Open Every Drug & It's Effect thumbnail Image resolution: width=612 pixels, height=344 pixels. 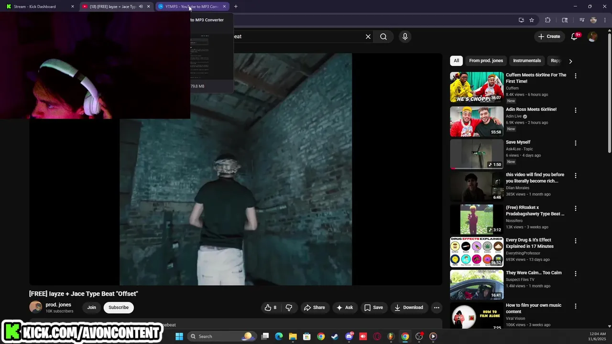(x=477, y=252)
